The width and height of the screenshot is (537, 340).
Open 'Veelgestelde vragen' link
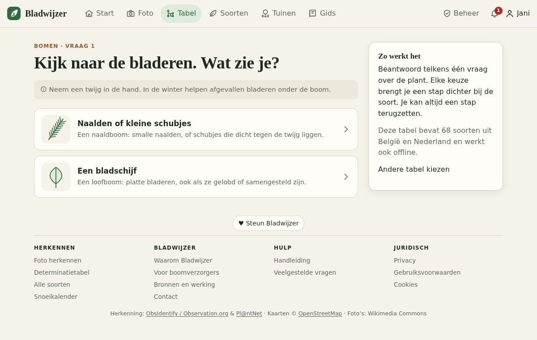tap(305, 272)
